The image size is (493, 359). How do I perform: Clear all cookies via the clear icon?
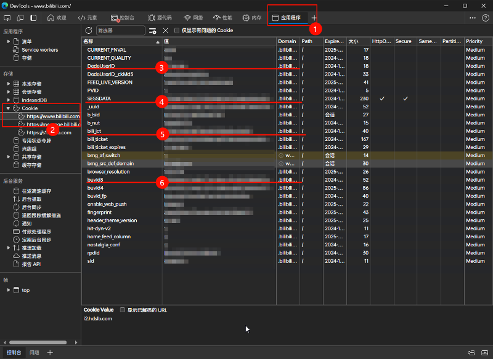(x=152, y=30)
